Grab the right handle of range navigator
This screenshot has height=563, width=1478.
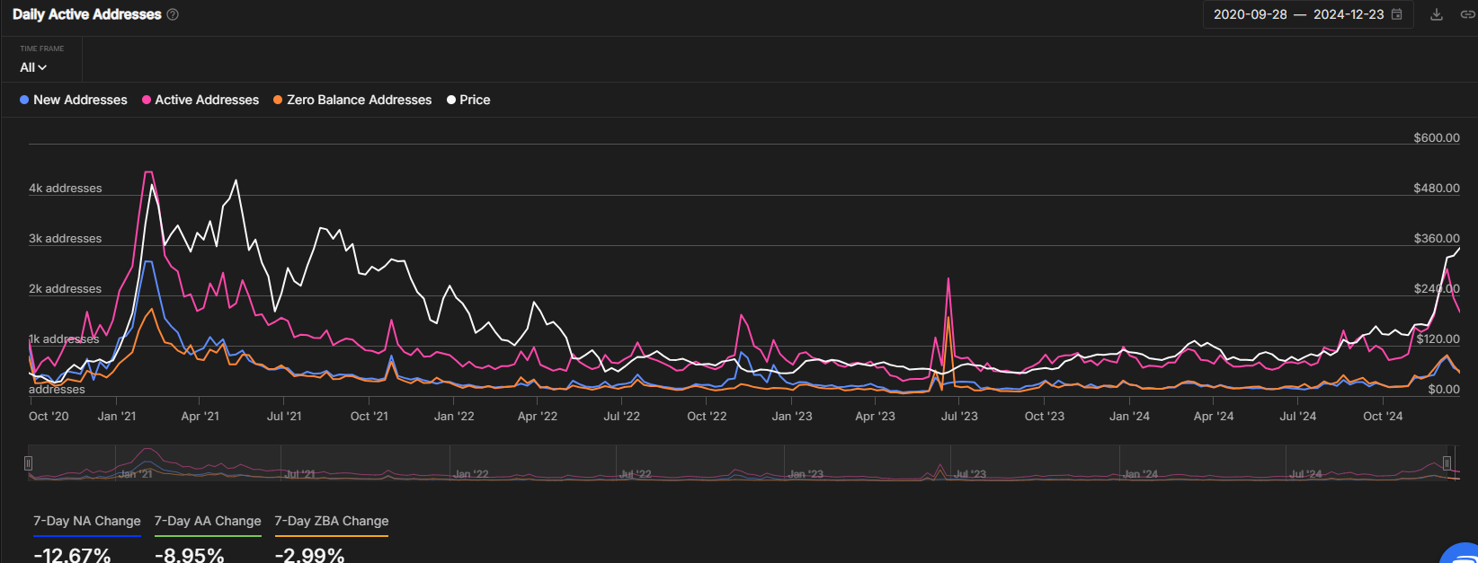[x=1447, y=462]
